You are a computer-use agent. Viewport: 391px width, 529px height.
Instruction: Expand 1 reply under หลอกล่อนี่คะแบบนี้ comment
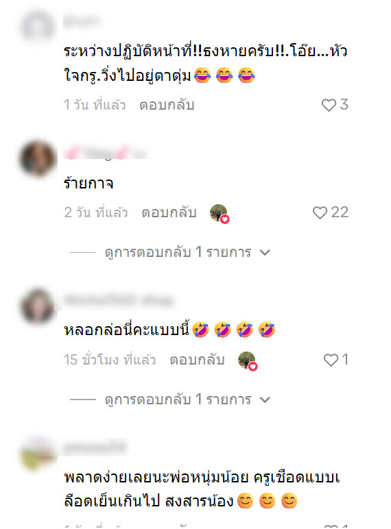point(178,399)
